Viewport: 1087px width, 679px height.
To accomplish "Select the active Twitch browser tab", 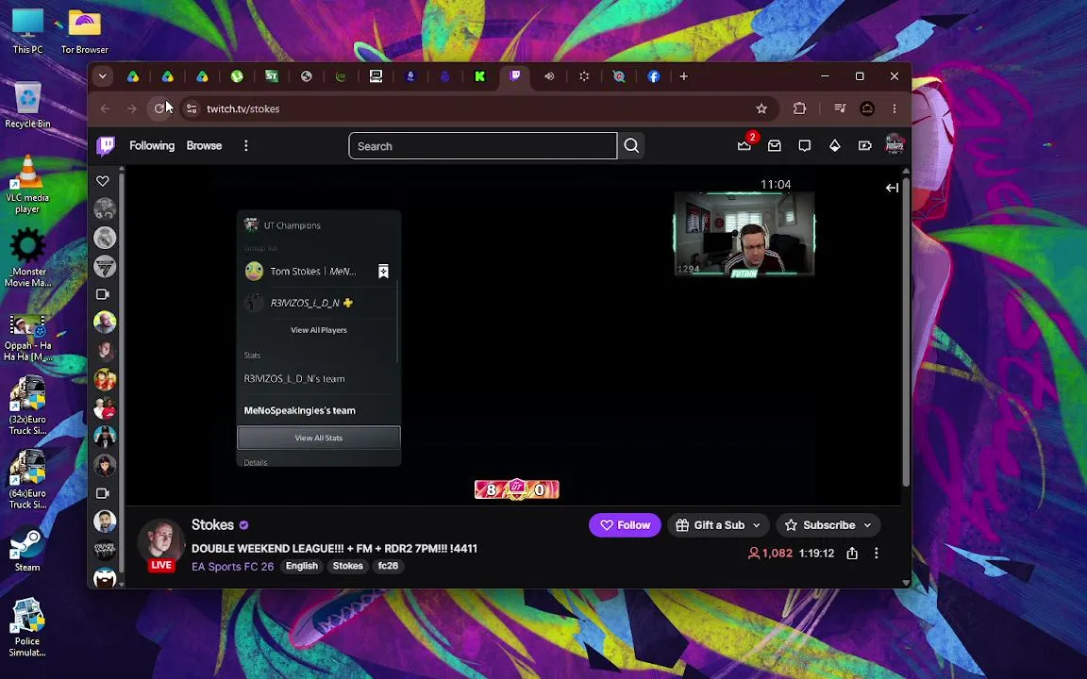I will 515,76.
